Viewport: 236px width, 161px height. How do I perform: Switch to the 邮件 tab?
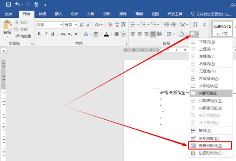123,14
